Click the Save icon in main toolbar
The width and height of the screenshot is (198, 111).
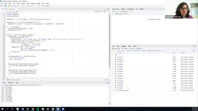coord(13,6)
